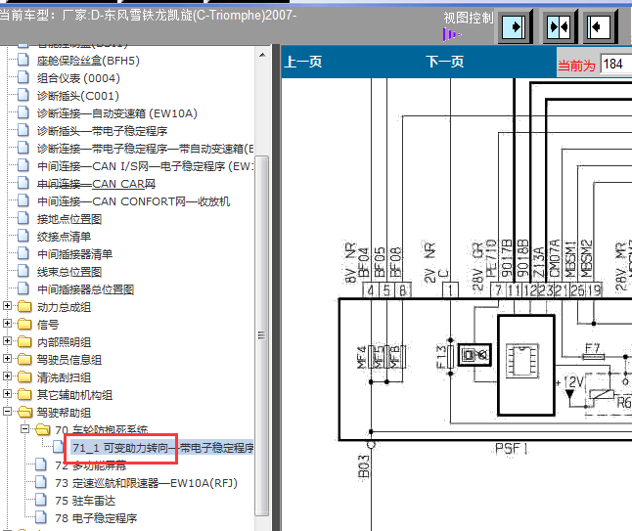632x531 pixels.
Task: Click the 座舱保险丝盒 document icon
Action: click(x=23, y=60)
